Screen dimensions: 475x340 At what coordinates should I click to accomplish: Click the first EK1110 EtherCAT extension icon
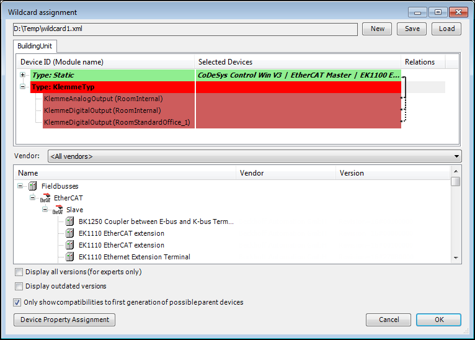(x=70, y=233)
